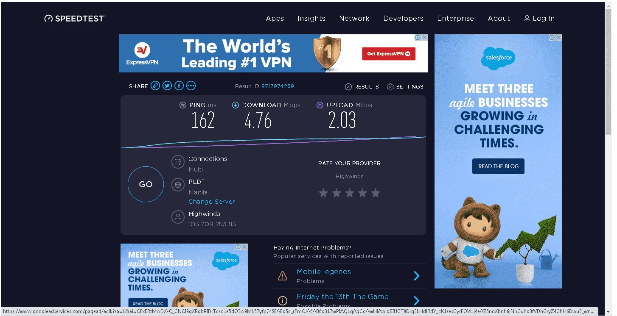This screenshot has width=617, height=316.
Task: Open the RESULTS page
Action: tap(362, 86)
